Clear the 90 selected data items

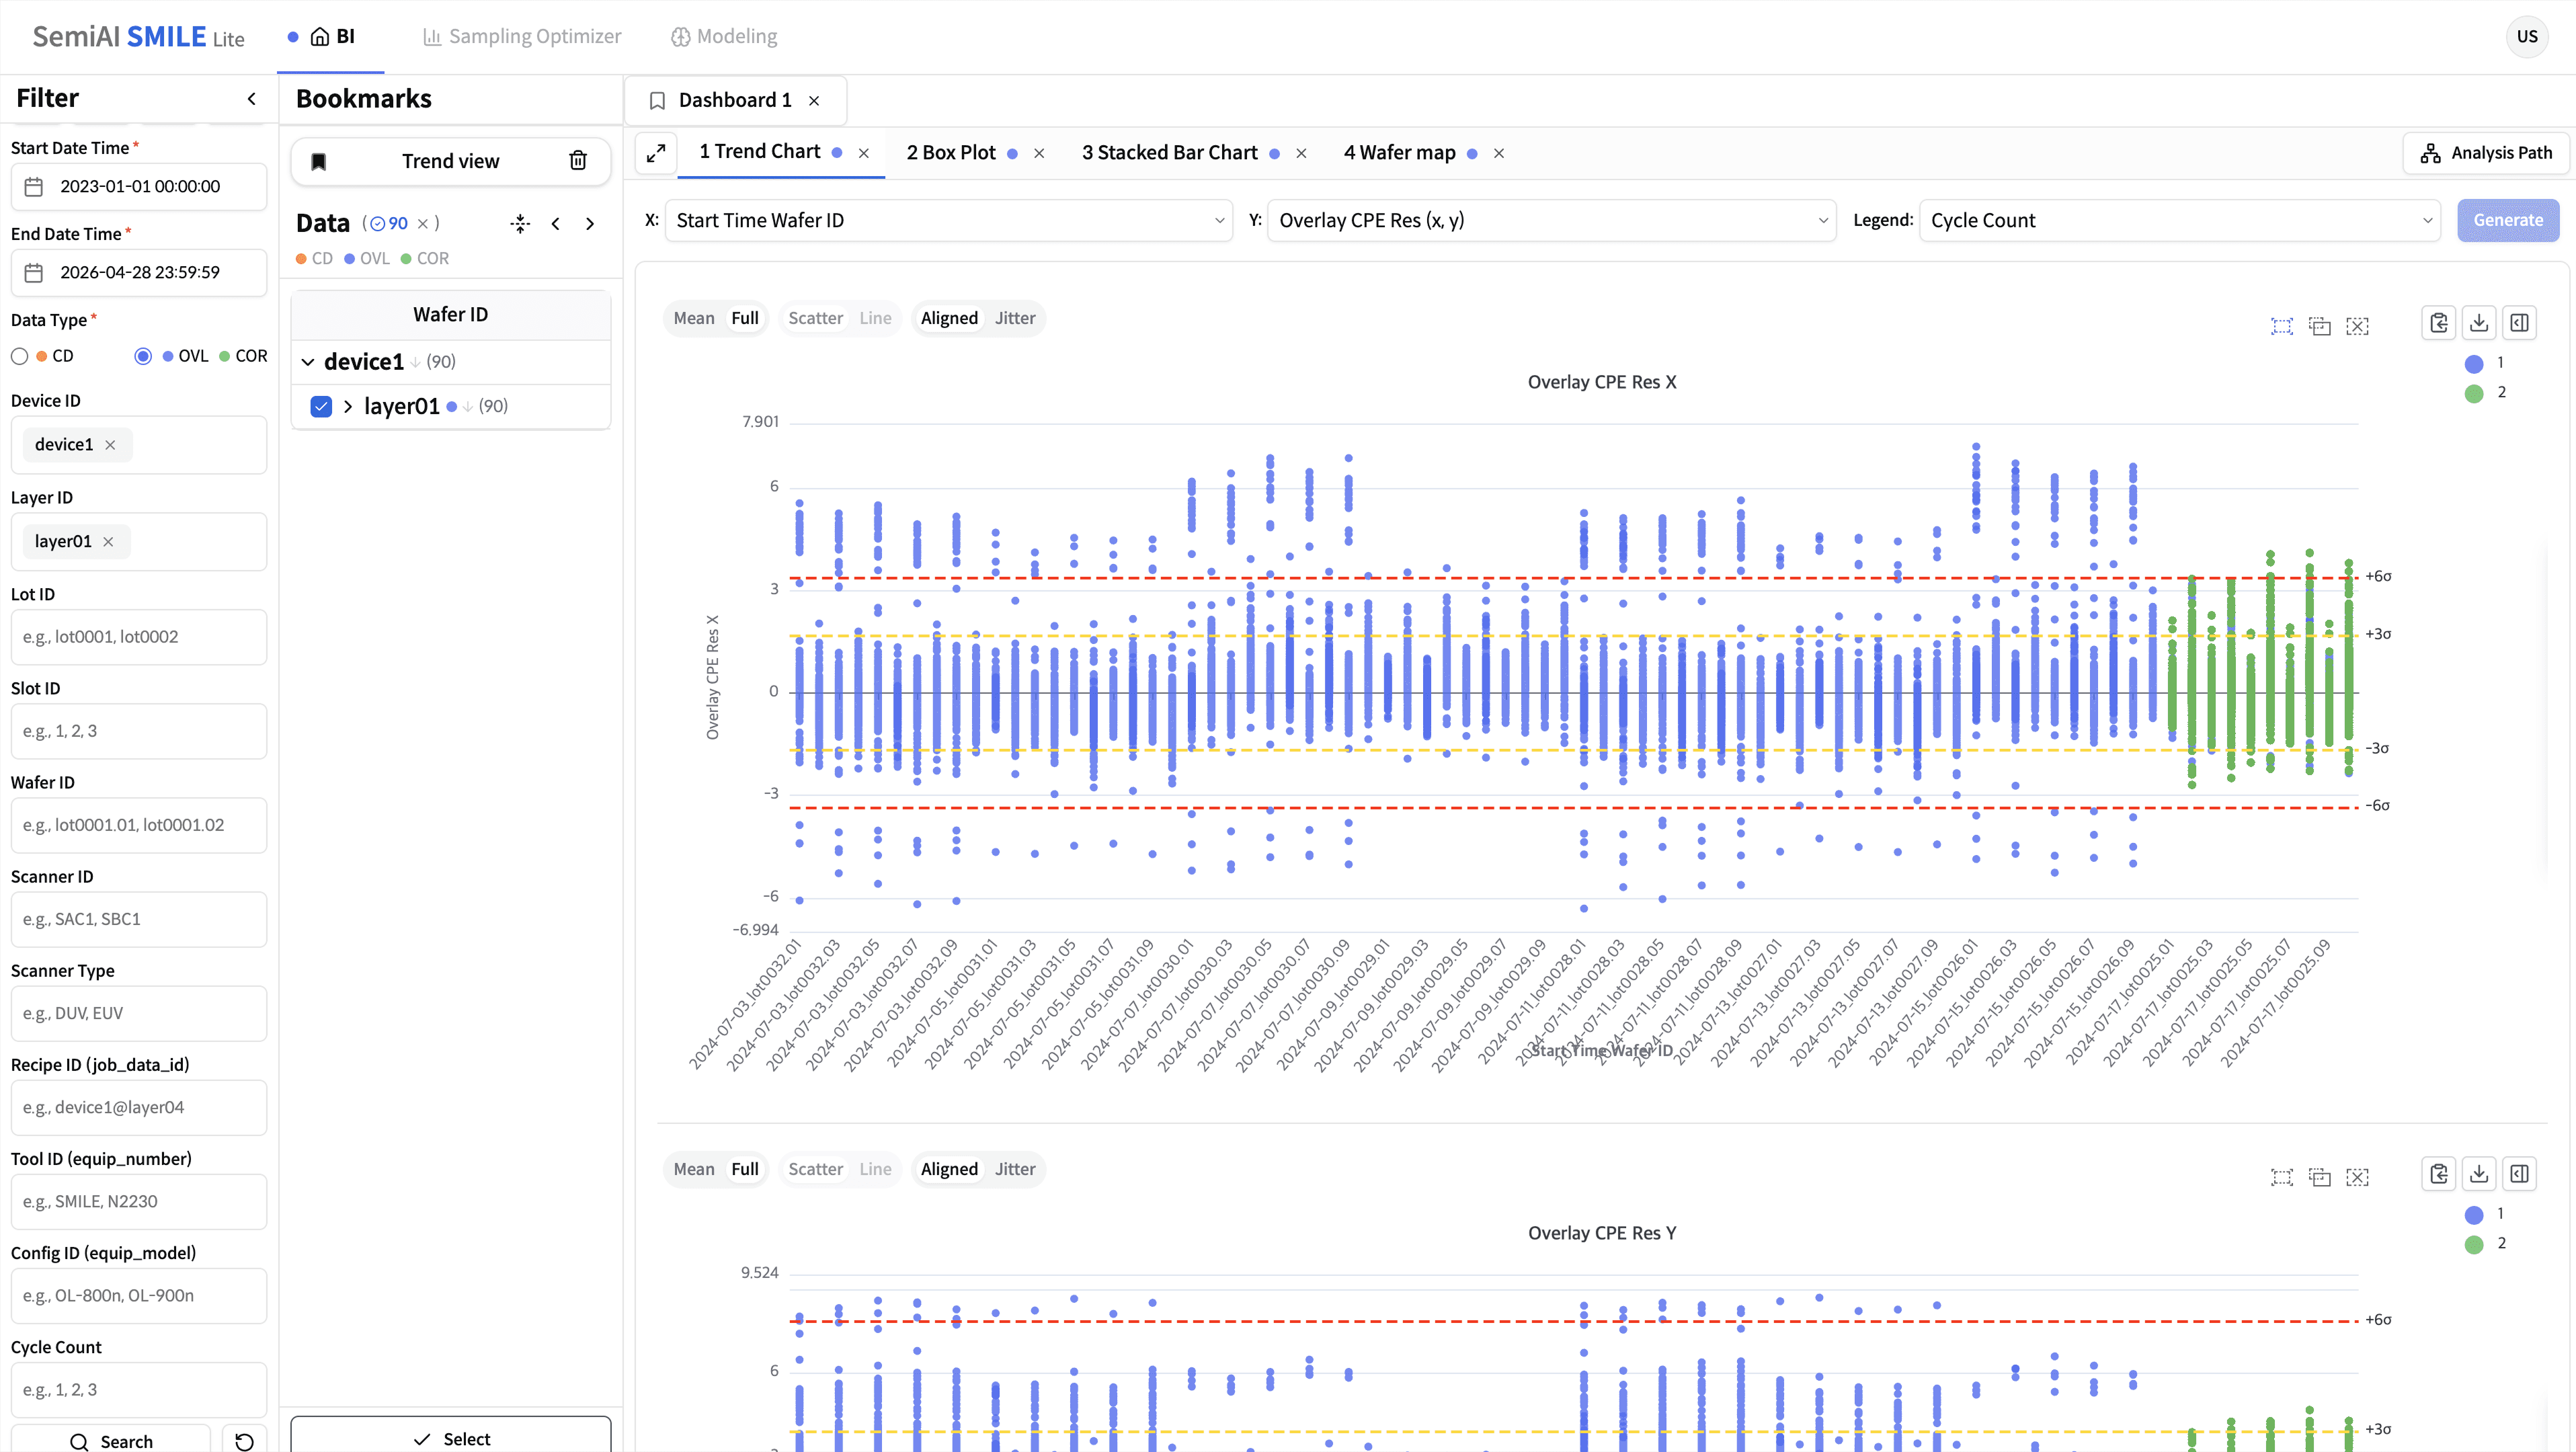click(423, 223)
